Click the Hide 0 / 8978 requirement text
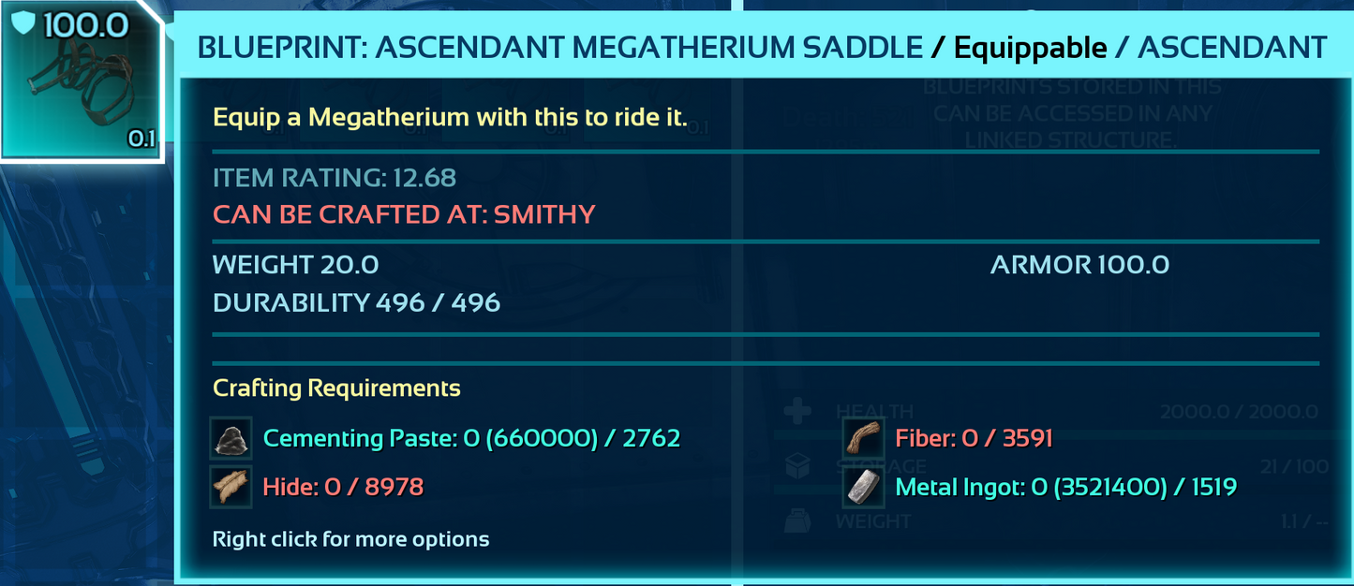 click(343, 487)
